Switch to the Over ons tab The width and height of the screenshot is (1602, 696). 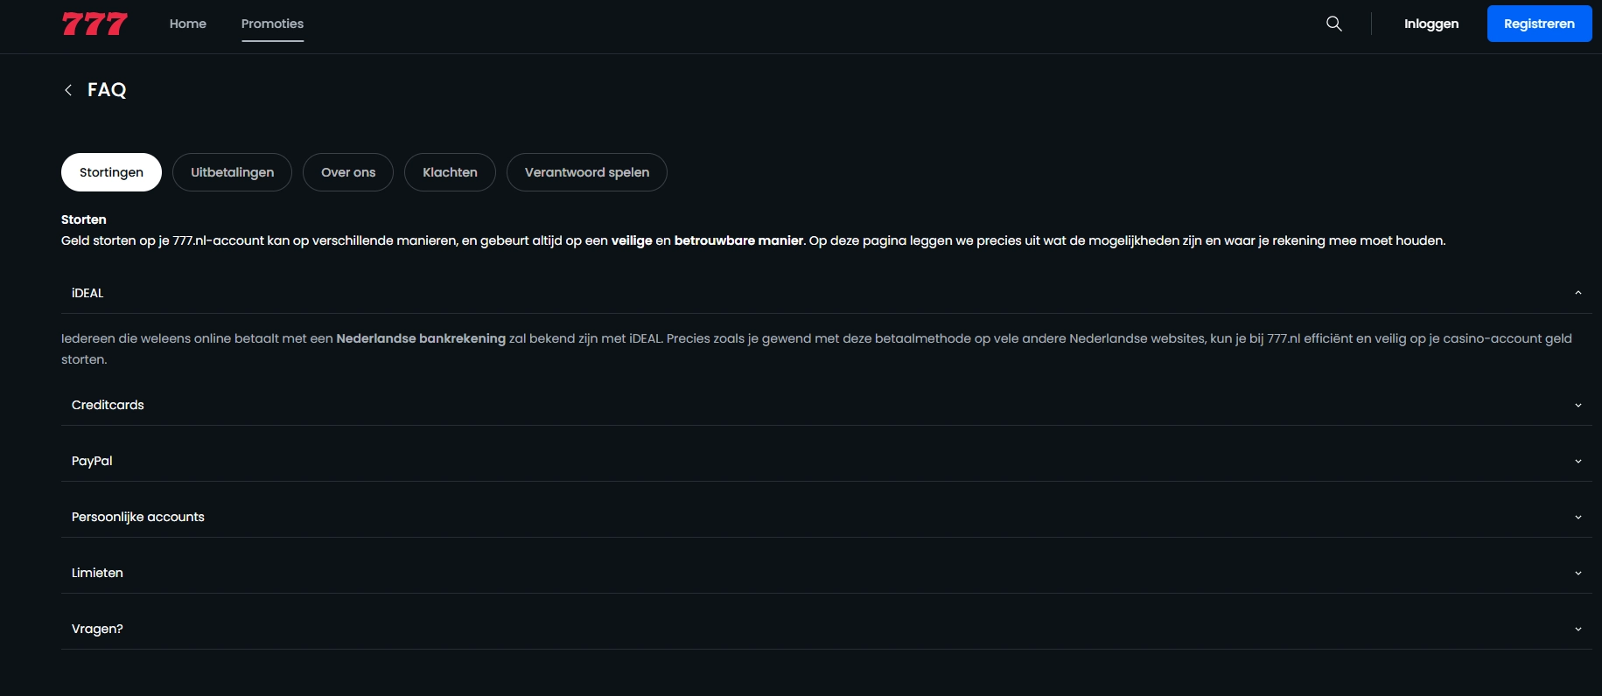point(348,172)
